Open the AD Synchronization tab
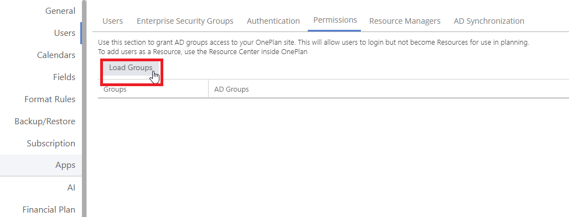The width and height of the screenshot is (569, 217). click(x=489, y=21)
